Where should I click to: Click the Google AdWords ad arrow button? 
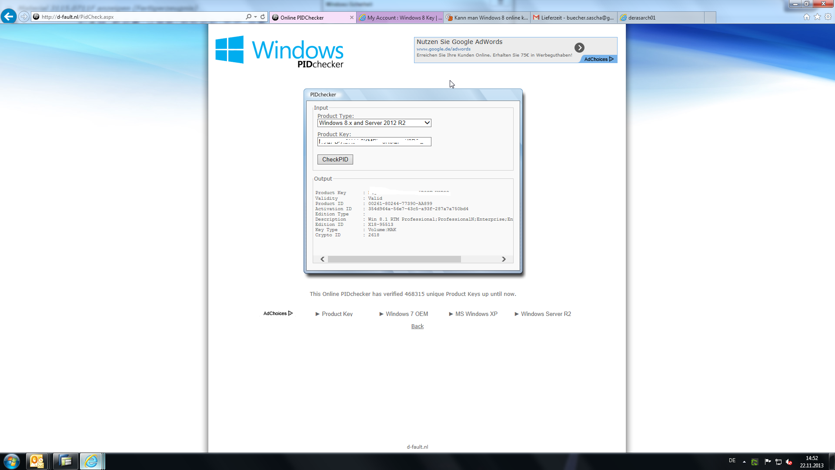pos(579,47)
